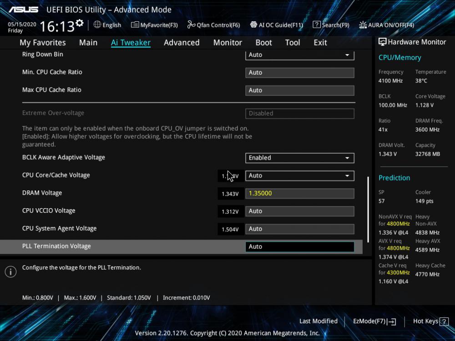455x341 pixels.
Task: Click the 32768 MB capacity value
Action: (x=427, y=154)
